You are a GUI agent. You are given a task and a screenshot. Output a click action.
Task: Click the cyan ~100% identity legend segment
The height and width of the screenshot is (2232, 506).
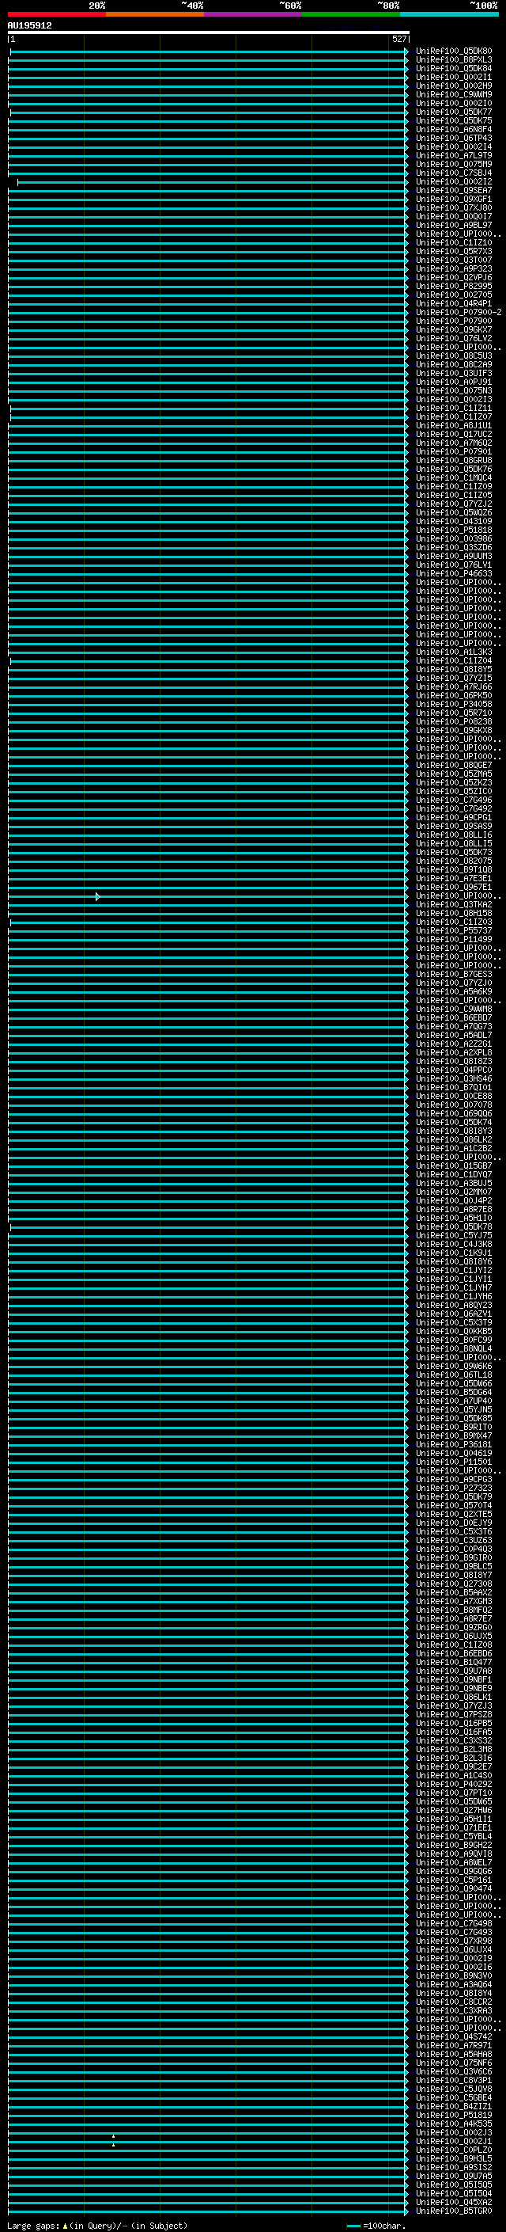449,14
